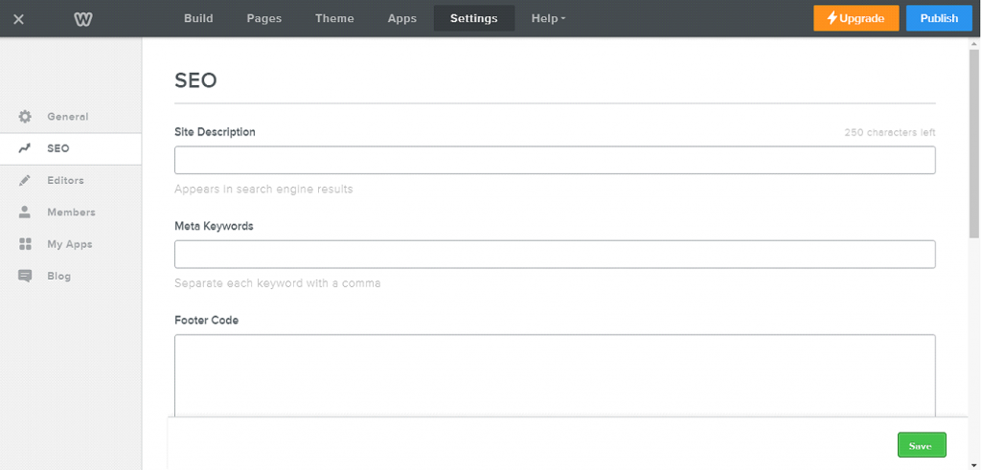Open the Pages tab

click(x=264, y=18)
